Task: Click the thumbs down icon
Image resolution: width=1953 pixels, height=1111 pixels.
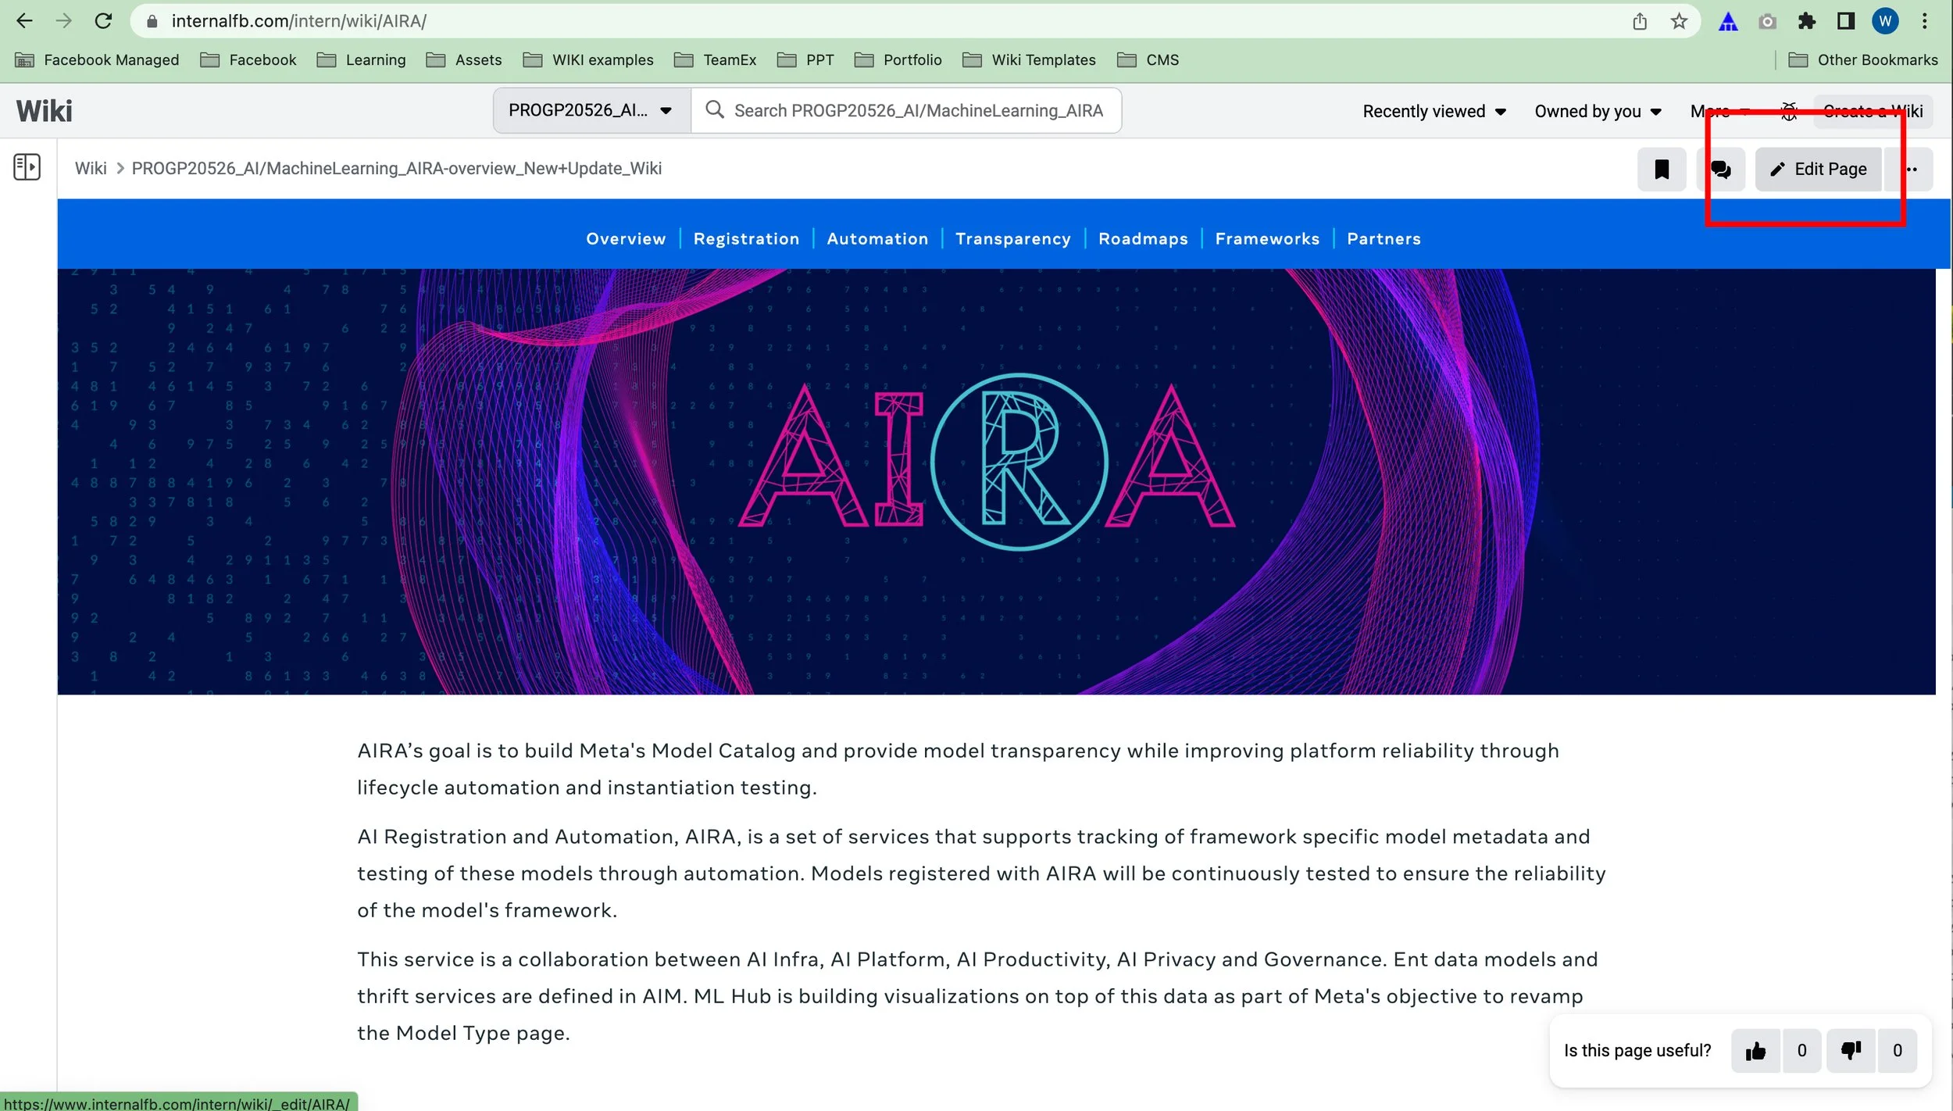Action: (x=1851, y=1051)
